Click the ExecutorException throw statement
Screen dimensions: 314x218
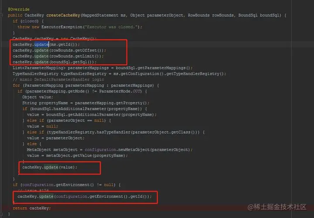[80, 27]
